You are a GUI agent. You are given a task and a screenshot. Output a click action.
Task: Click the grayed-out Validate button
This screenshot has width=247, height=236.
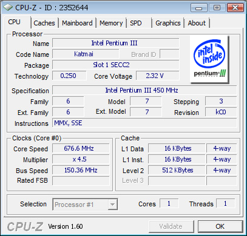tap(171, 226)
